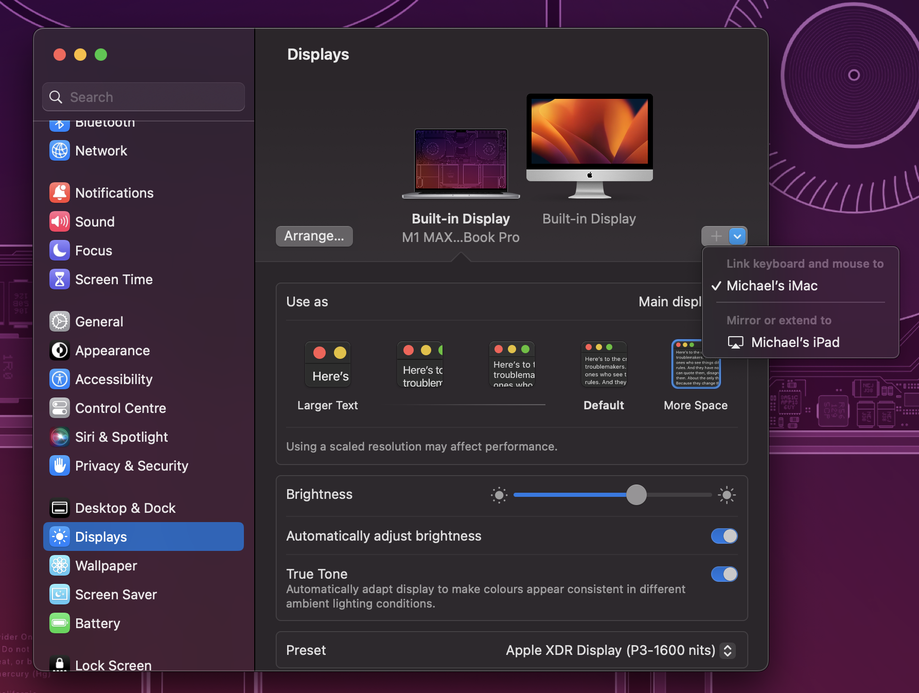Open Network settings icon in sidebar
This screenshot has height=693, width=919.
click(60, 150)
